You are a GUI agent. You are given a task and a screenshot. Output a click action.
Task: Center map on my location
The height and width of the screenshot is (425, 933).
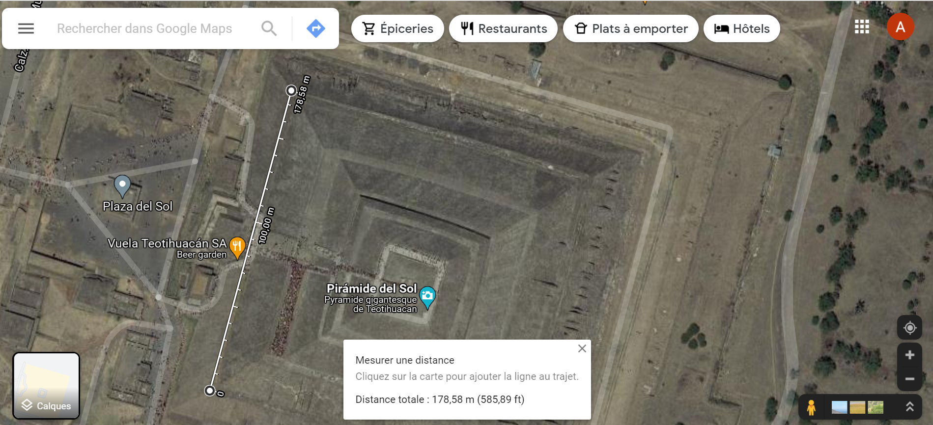[909, 327]
